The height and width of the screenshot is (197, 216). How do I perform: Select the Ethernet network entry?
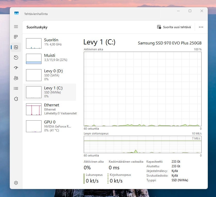(x=50, y=109)
